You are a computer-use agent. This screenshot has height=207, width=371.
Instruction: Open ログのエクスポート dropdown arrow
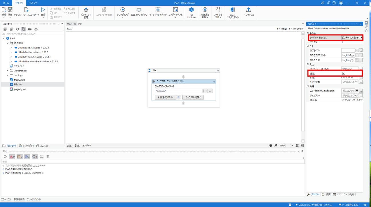357,55
